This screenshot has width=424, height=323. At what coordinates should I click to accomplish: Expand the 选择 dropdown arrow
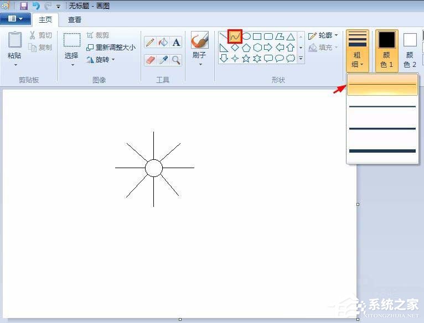(73, 65)
